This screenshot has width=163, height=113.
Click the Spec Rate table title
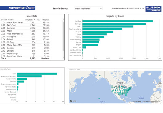[x=32, y=16]
